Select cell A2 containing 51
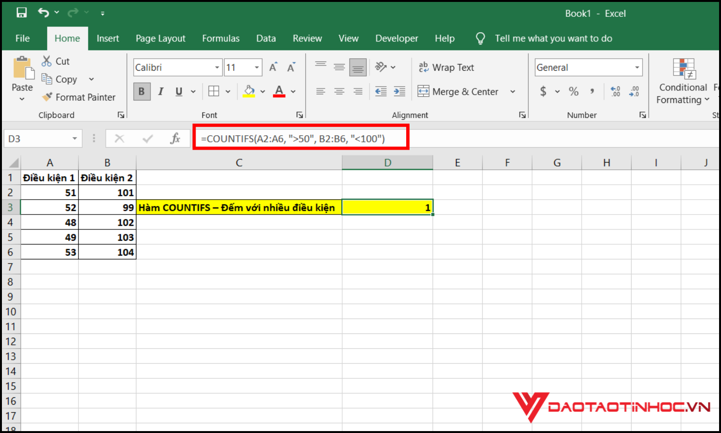721x433 pixels. pyautogui.click(x=50, y=192)
